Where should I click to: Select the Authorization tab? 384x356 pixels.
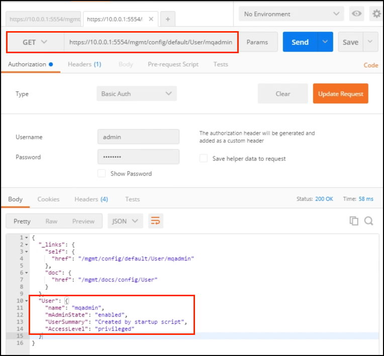30,64
